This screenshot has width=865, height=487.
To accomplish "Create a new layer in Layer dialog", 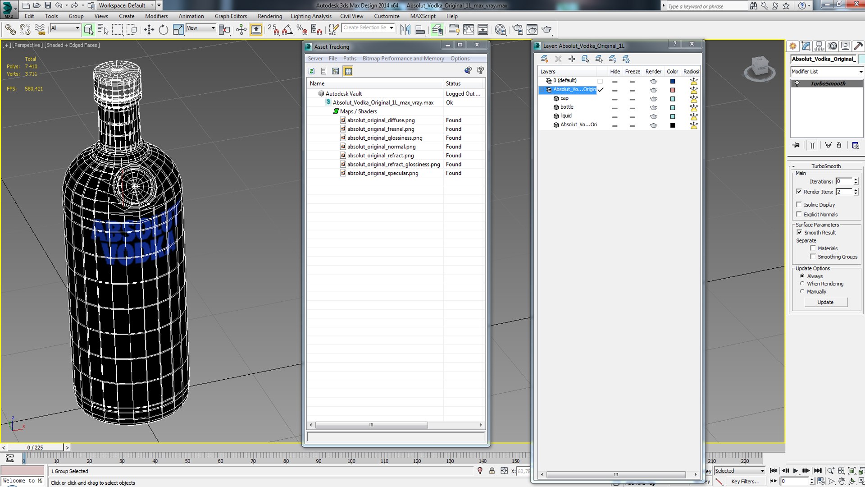I will pos(544,59).
